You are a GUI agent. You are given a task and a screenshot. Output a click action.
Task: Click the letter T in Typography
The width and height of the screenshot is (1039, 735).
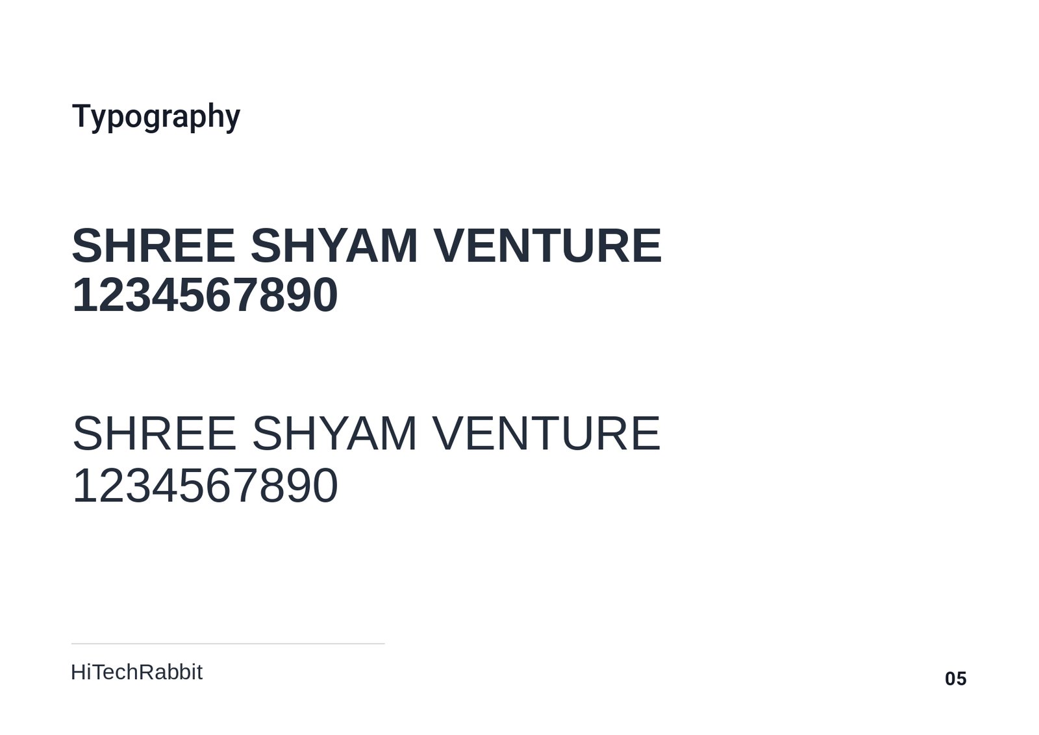point(81,116)
